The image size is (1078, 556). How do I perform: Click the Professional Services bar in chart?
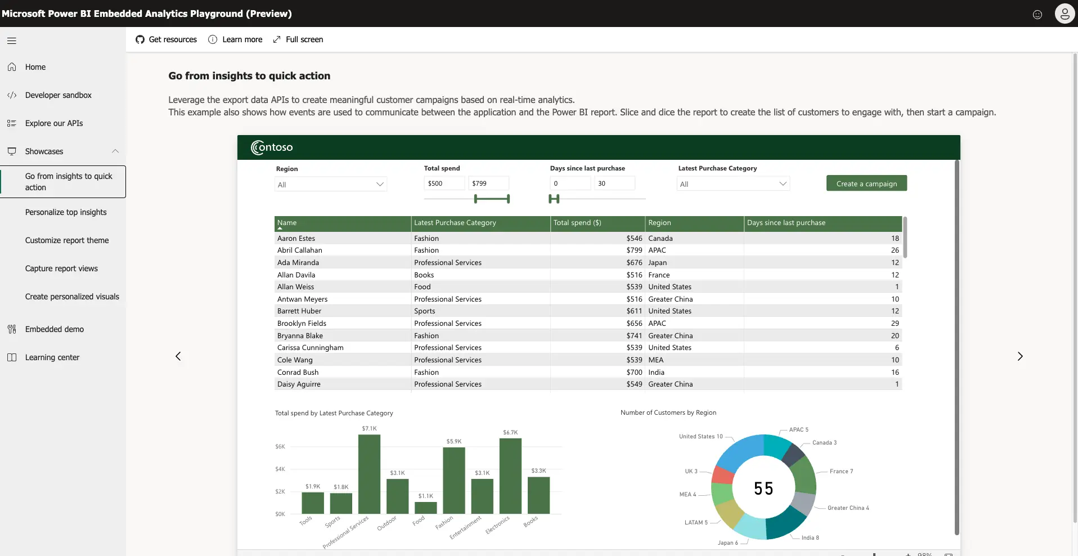tap(369, 474)
